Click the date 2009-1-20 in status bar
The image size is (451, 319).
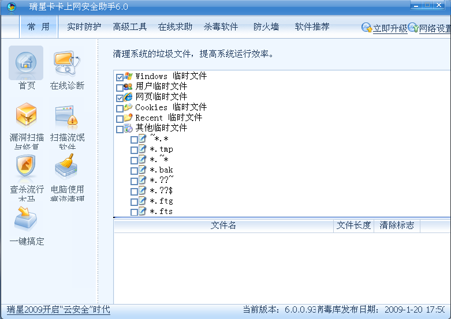click(x=404, y=310)
